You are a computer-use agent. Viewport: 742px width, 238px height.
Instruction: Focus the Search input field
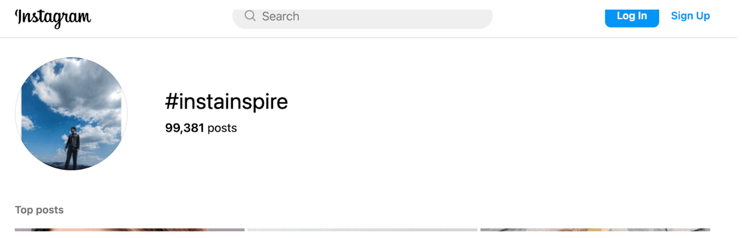[362, 17]
